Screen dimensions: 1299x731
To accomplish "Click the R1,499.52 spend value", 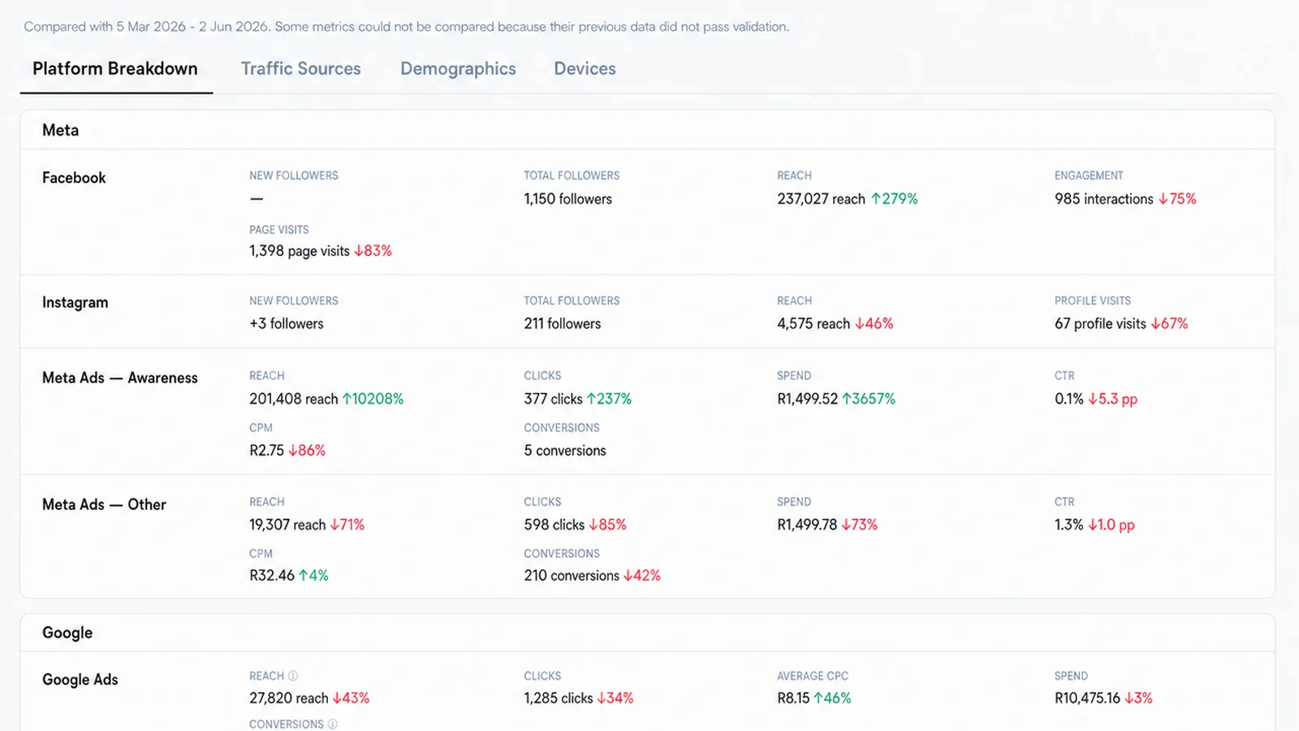I will [808, 399].
